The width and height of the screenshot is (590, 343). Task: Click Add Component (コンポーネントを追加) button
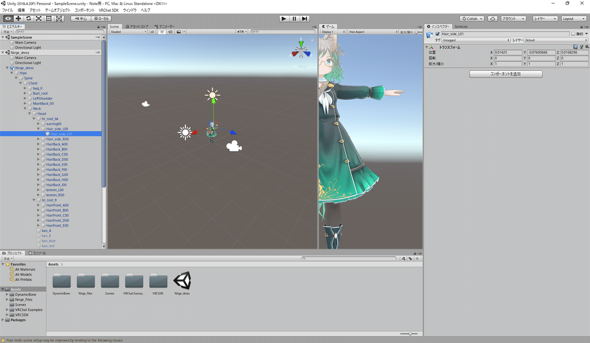pos(506,74)
